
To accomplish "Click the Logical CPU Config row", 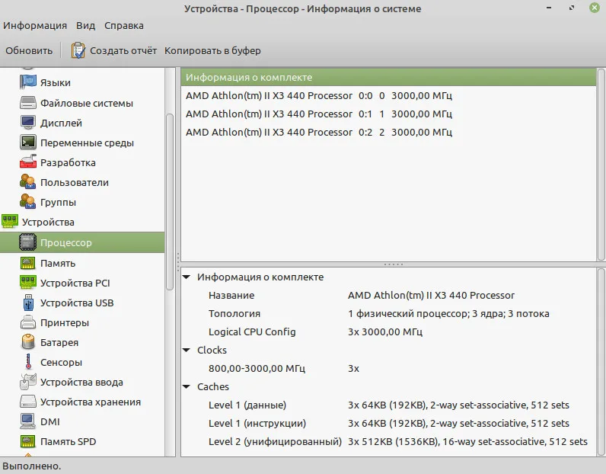I will coord(388,331).
